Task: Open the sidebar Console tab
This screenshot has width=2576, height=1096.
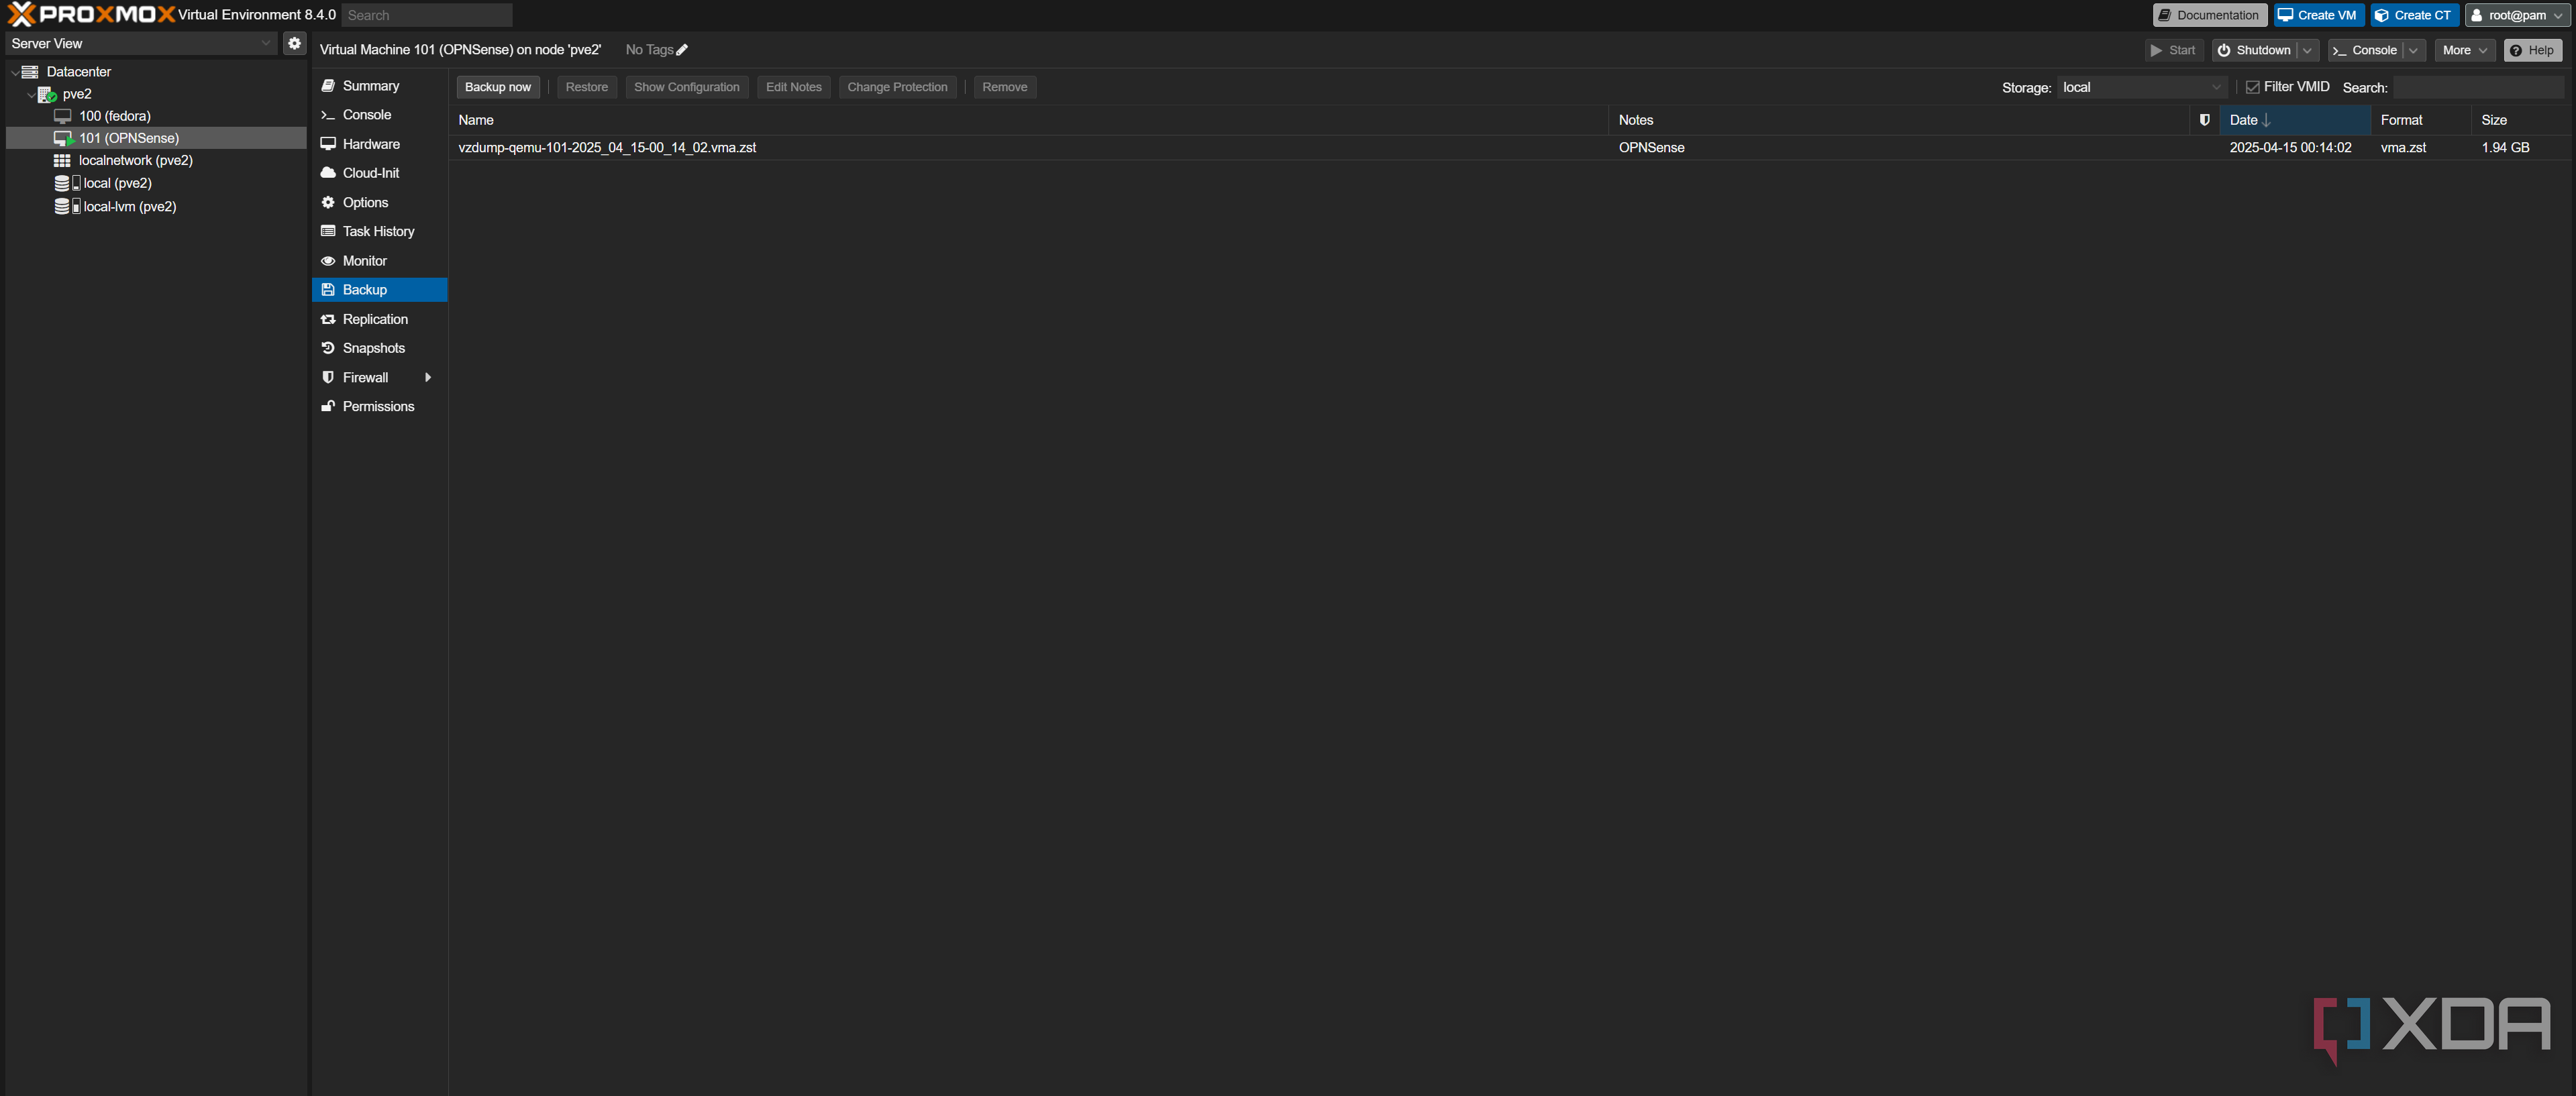Action: (379, 115)
